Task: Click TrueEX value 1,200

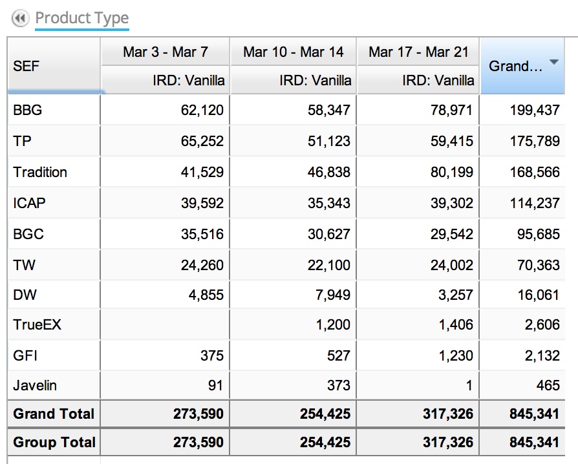Action: [x=333, y=324]
